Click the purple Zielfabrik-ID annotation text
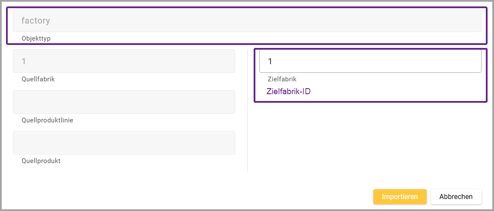This screenshot has height=211, width=494. tap(288, 91)
